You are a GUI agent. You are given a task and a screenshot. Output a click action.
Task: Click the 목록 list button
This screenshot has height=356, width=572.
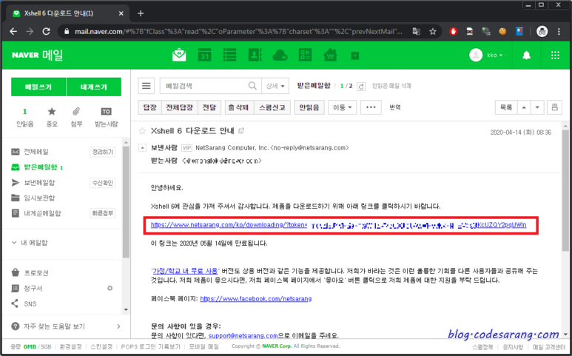pyautogui.click(x=506, y=107)
